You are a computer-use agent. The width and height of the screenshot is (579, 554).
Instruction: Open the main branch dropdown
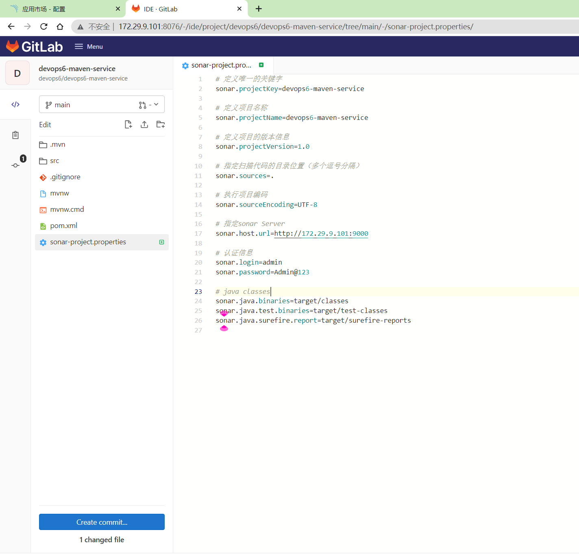(102, 105)
